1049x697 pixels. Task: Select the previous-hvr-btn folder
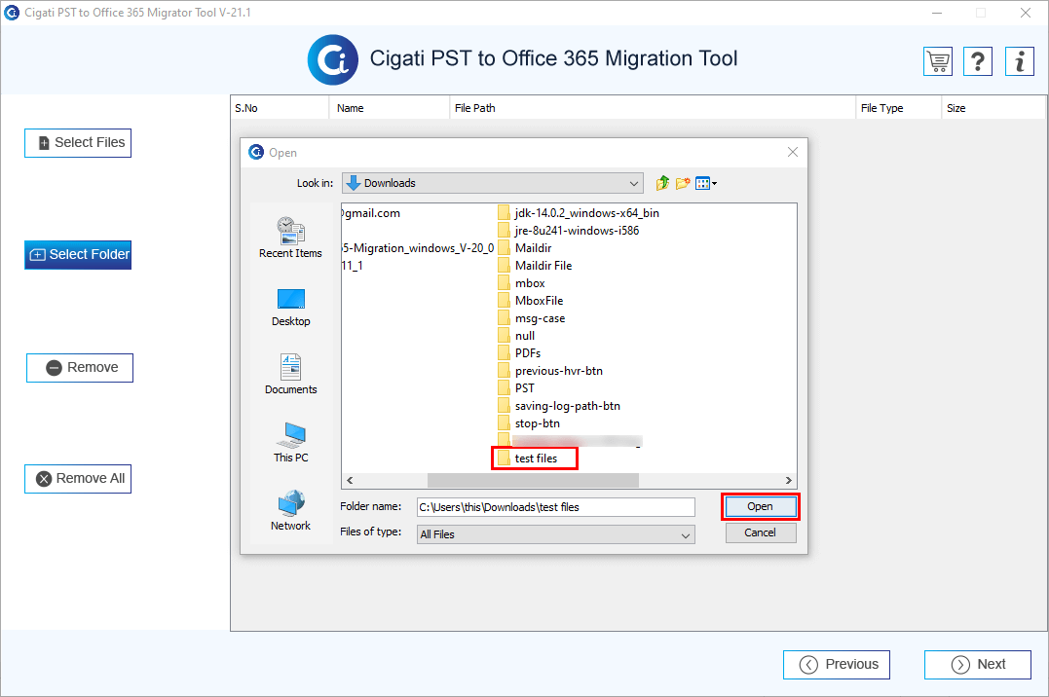550,371
